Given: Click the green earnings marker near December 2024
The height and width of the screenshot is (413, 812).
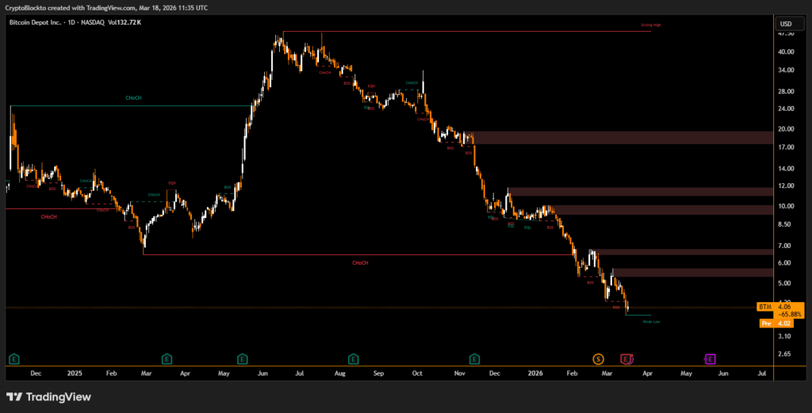Looking at the screenshot, I should click(13, 359).
